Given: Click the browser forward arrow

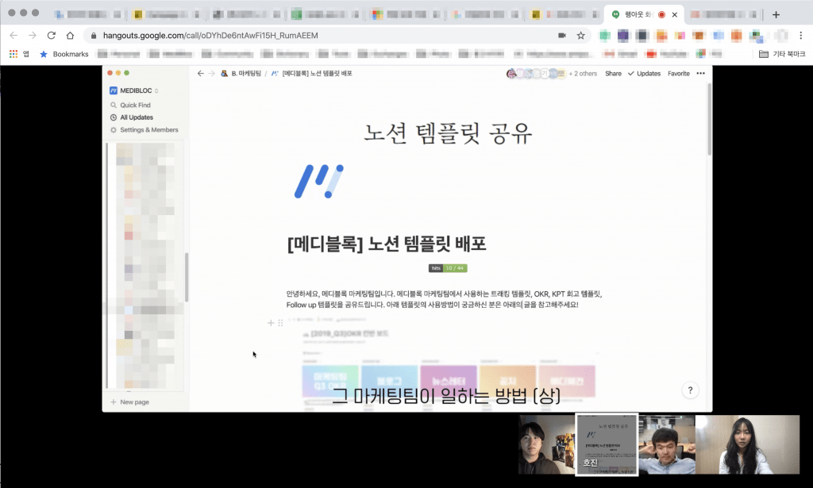Looking at the screenshot, I should tap(32, 35).
